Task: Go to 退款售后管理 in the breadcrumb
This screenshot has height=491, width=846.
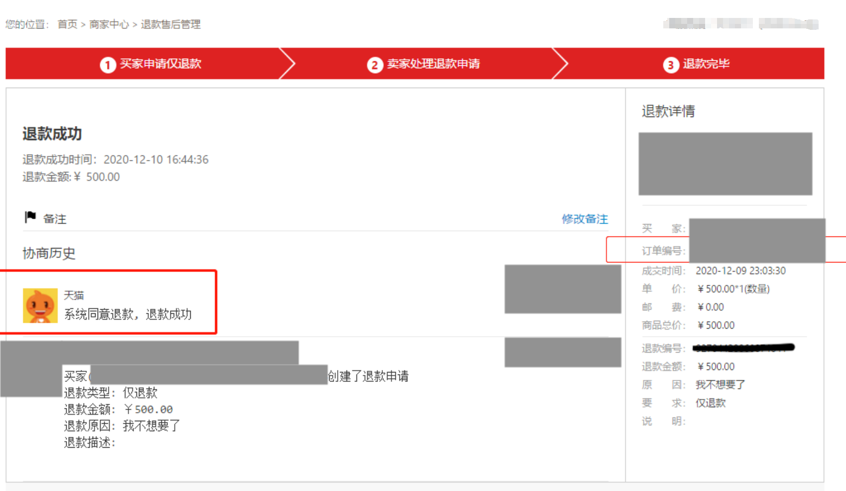Action: (x=171, y=24)
